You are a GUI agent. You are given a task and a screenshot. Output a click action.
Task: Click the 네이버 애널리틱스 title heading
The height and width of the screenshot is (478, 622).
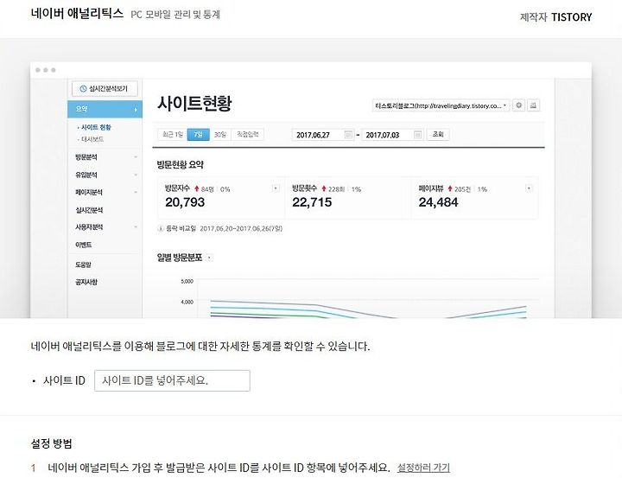click(77, 14)
